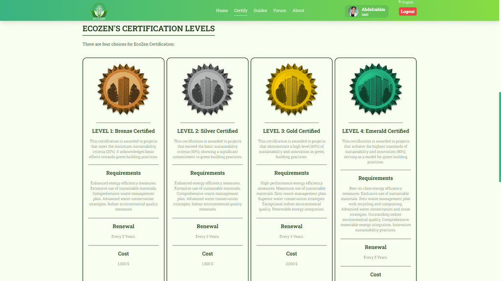Screen dimensions: 501x281
Task: Click the globe icon beside English
Action: (x=400, y=2)
